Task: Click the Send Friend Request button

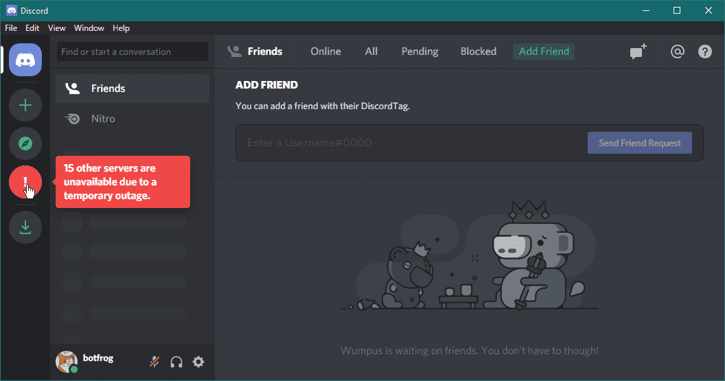Action: (x=639, y=143)
